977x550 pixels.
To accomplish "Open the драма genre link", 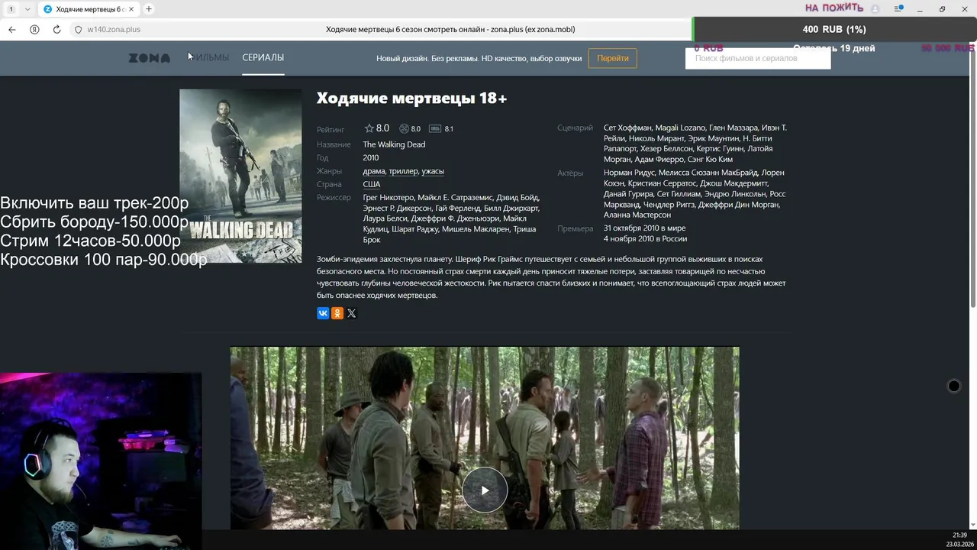I will (374, 171).
